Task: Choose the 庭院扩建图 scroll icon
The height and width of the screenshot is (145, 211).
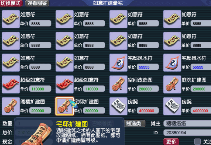Action: (172, 84)
